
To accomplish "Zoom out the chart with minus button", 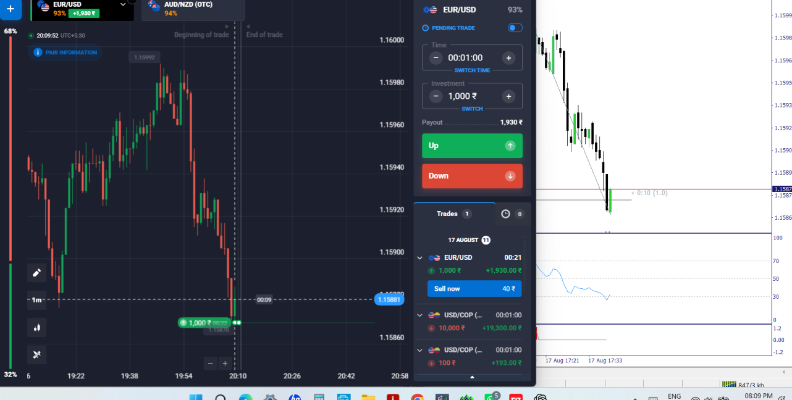I will click(x=211, y=364).
